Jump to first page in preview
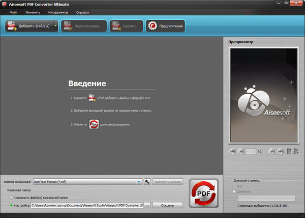This screenshot has width=305, height=218. tap(233, 151)
